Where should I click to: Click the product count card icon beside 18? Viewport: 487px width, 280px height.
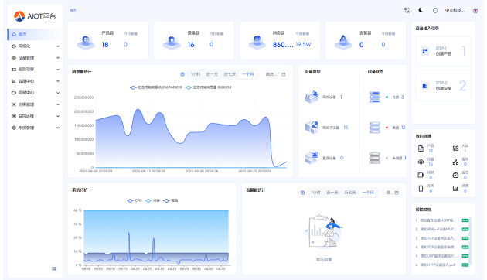point(85,42)
